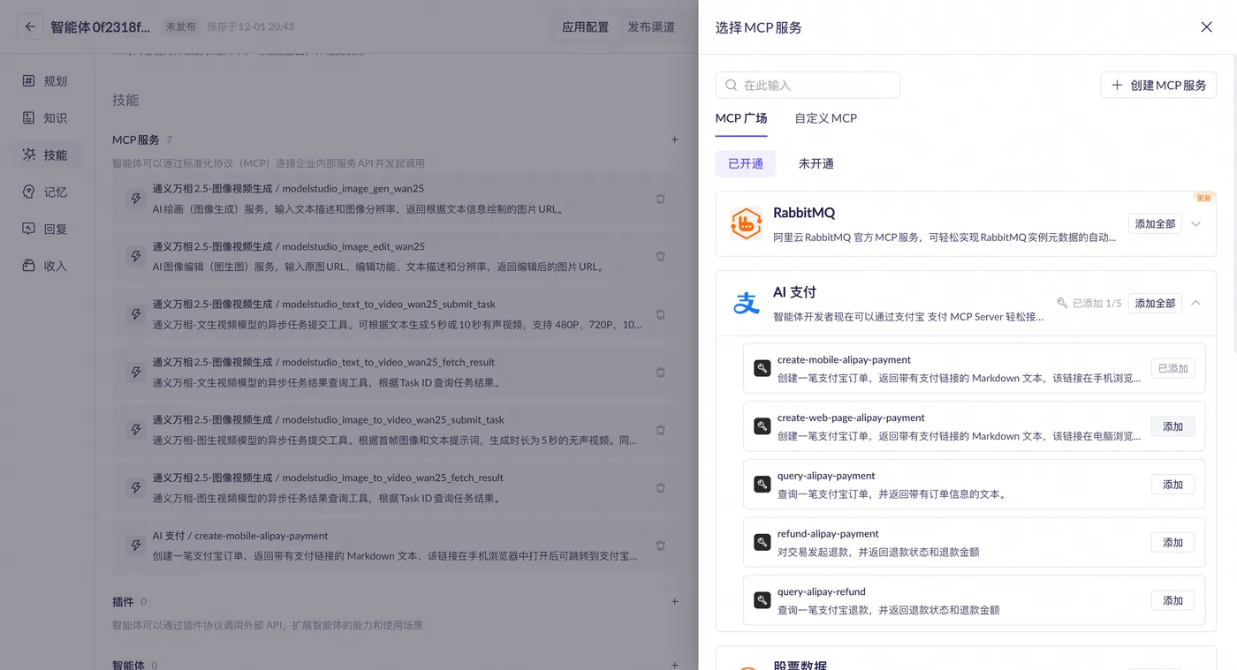
Task: Click lightning icon of modelstudio_image_edit_wan25 row
Action: 136,256
